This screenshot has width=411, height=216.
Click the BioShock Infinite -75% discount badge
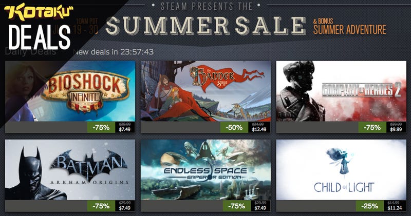click(101, 128)
